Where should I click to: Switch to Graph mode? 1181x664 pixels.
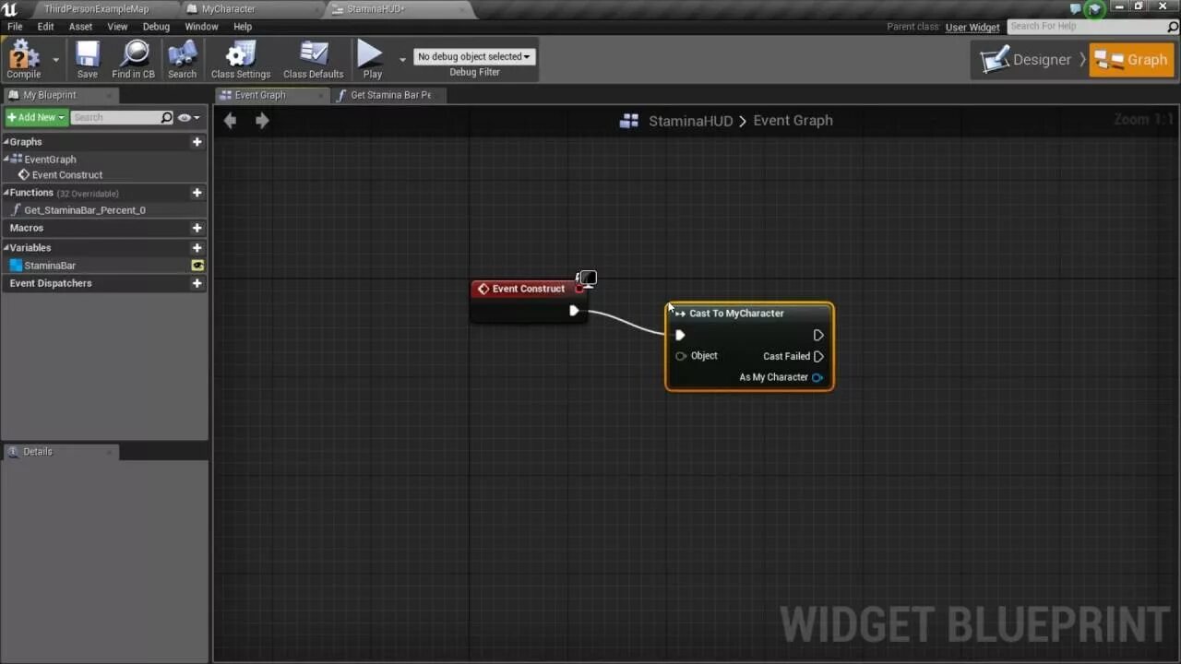click(1131, 60)
